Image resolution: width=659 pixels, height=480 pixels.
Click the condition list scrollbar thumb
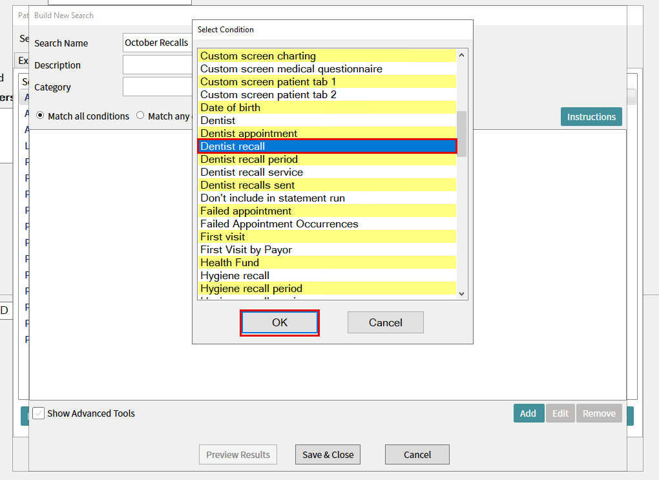pos(461,134)
